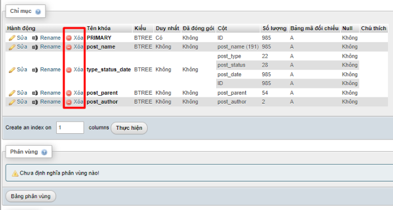Click the Sửa link for type_status_date index
Viewport: 393px width, 210px height.
(22, 69)
